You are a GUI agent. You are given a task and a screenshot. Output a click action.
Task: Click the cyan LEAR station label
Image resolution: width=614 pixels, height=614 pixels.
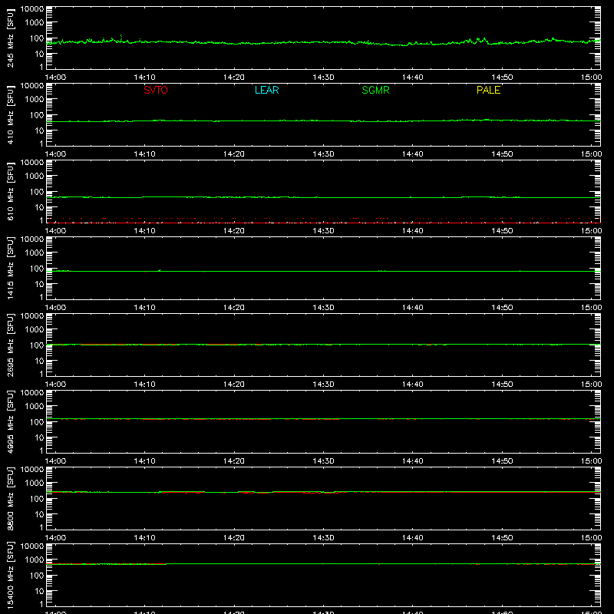[x=266, y=90]
